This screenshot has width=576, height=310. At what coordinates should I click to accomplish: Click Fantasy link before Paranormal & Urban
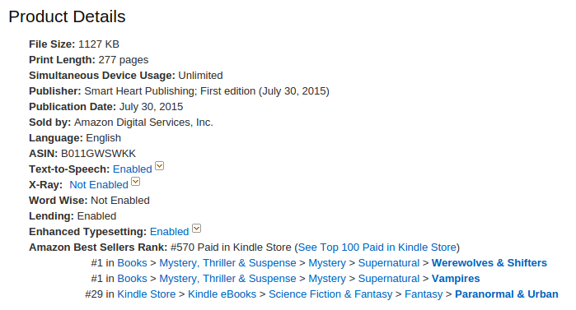click(x=424, y=294)
